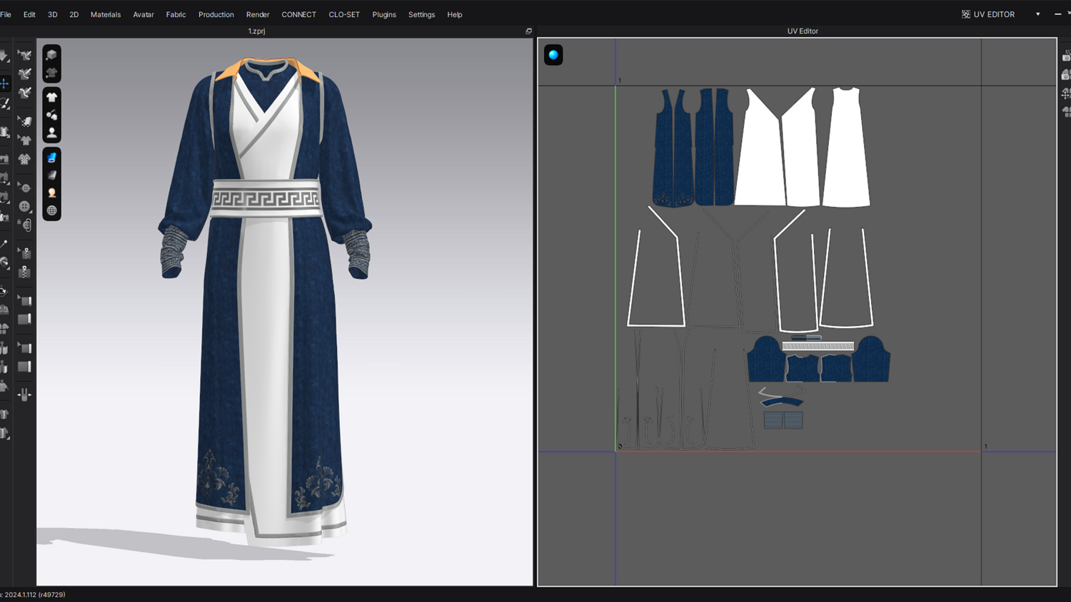
Task: Select the garment fit arrows tool
Action: [25, 394]
